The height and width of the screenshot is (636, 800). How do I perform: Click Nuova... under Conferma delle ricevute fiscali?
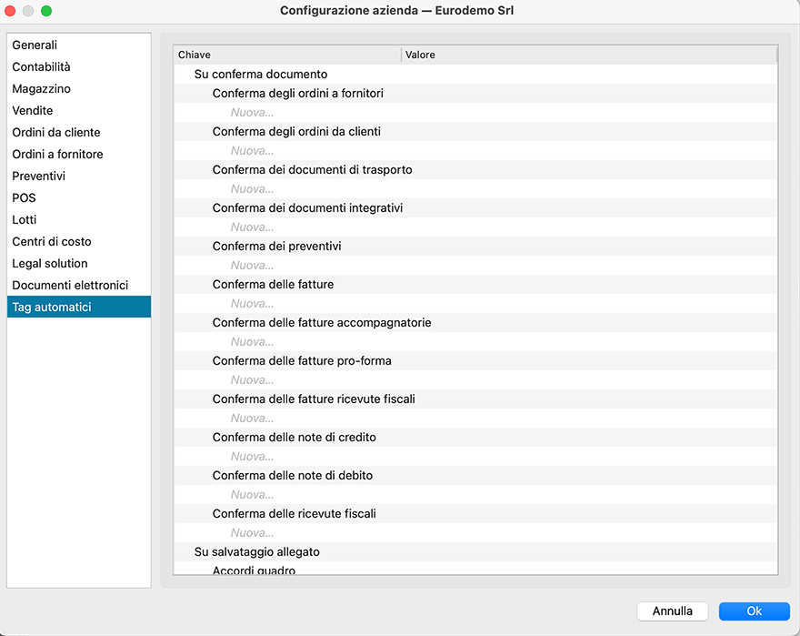(x=252, y=532)
